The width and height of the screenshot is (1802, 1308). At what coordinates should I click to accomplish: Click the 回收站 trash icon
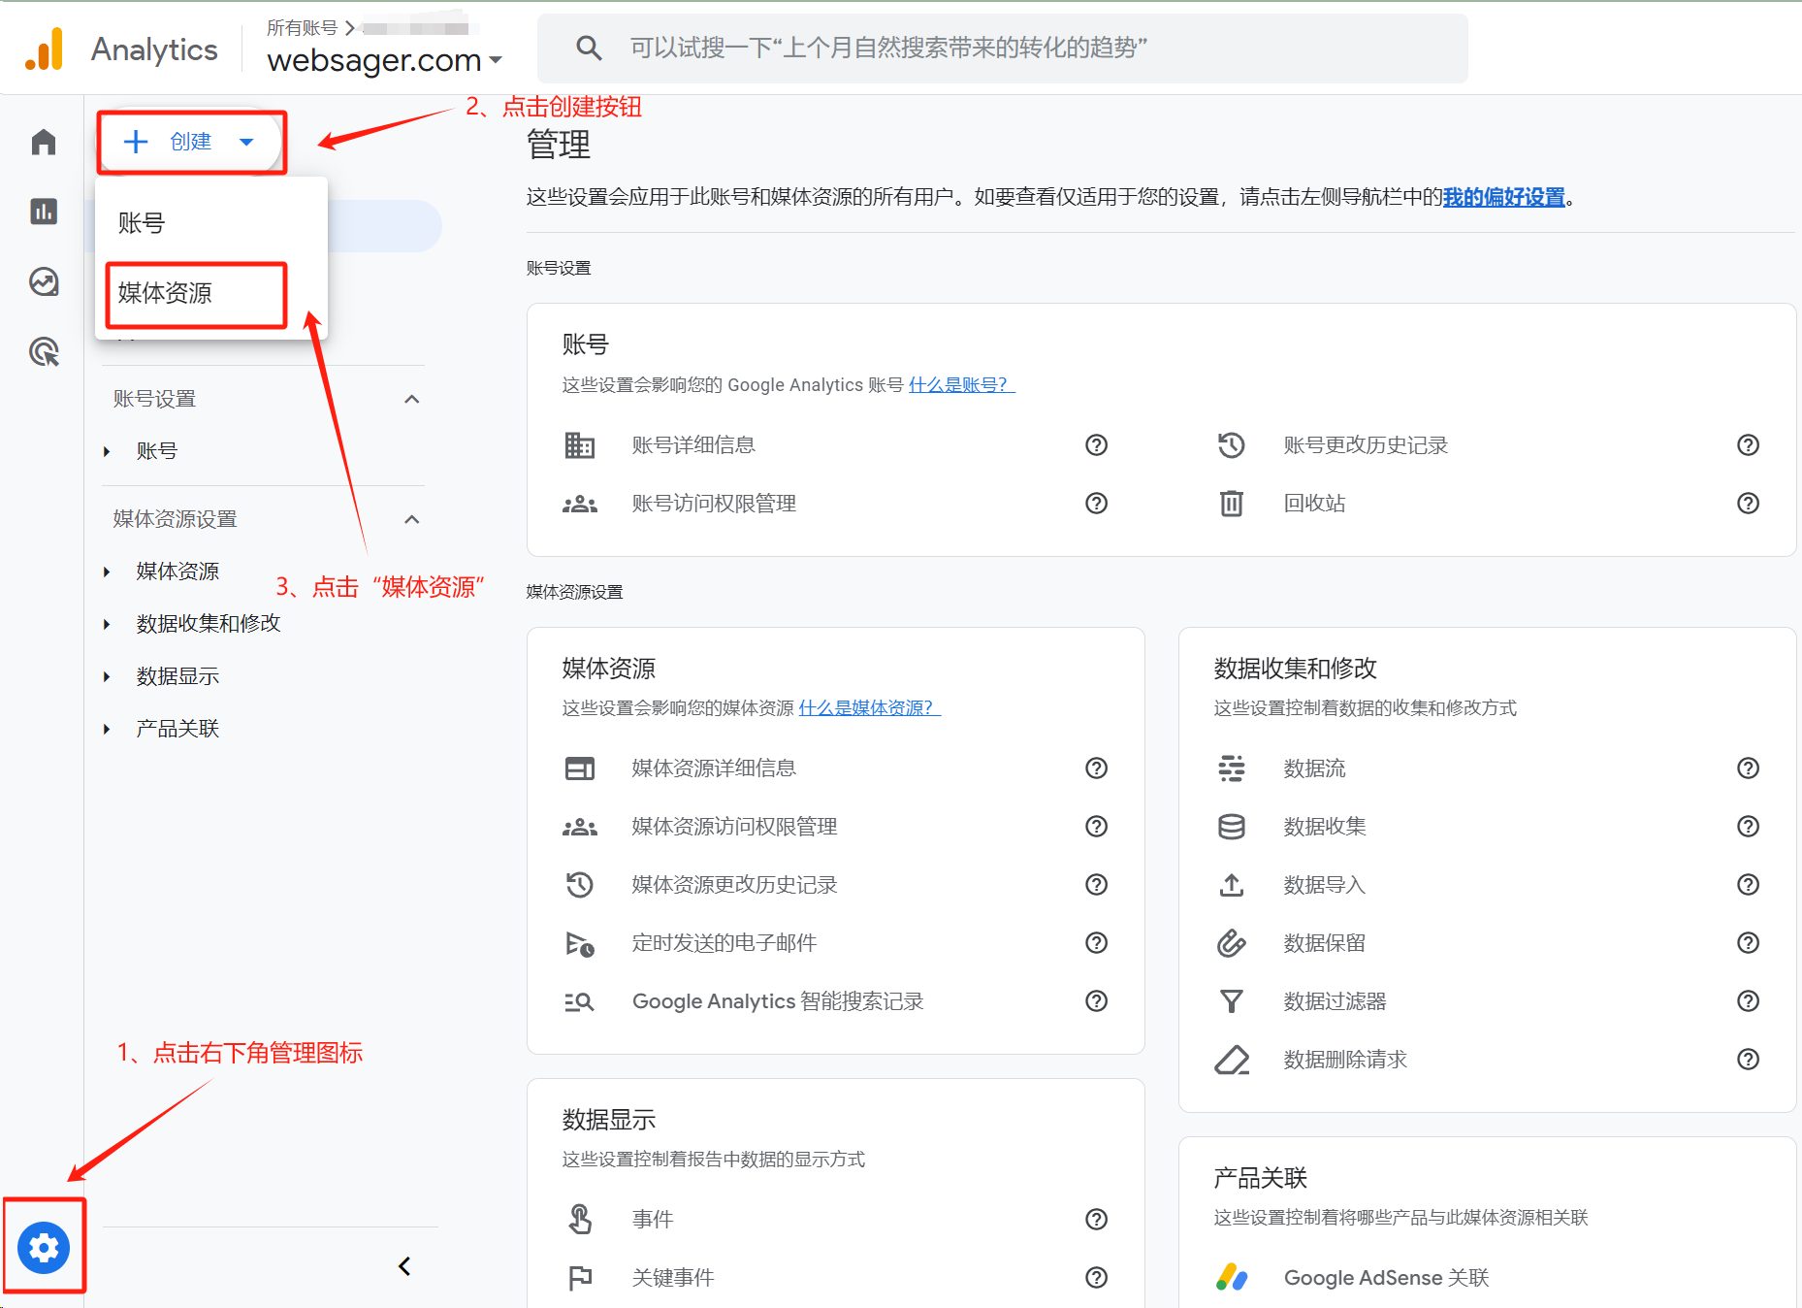coord(1232,504)
